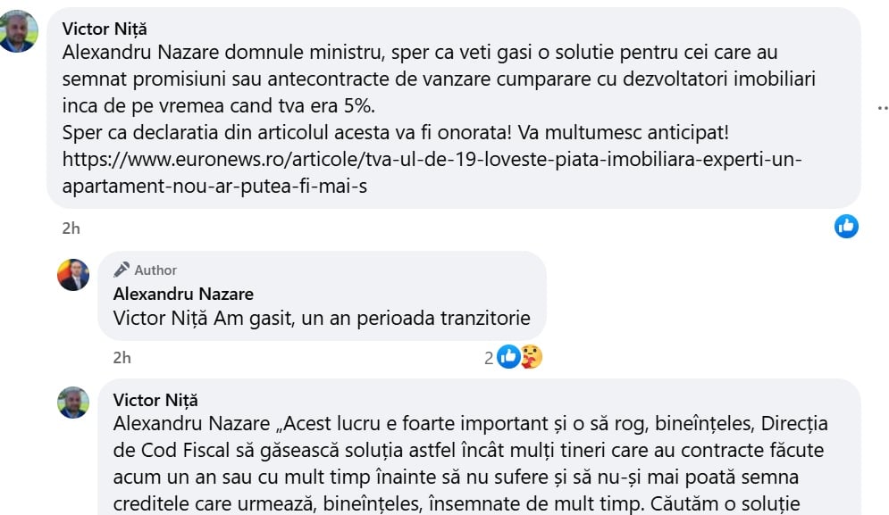Open Victor Niță's name on bottom comment
Screen dimensions: 889x515
[x=155, y=400]
